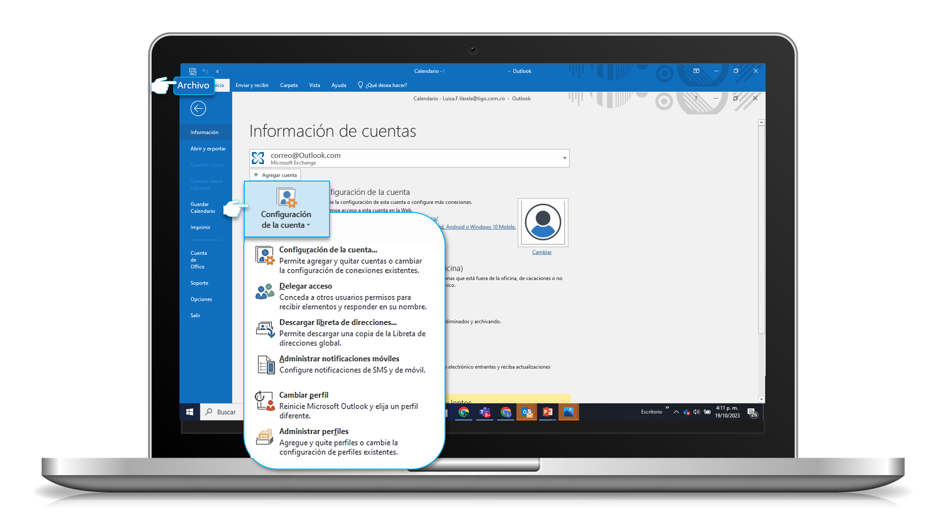Image resolution: width=946 pixels, height=532 pixels.
Task: Click the Administrar perfiles folder icon
Action: 265,436
